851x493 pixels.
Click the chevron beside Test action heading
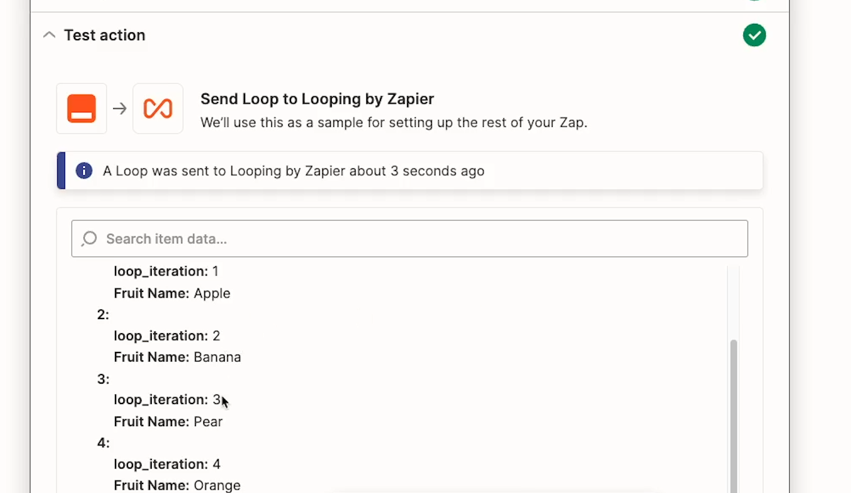[x=49, y=35]
